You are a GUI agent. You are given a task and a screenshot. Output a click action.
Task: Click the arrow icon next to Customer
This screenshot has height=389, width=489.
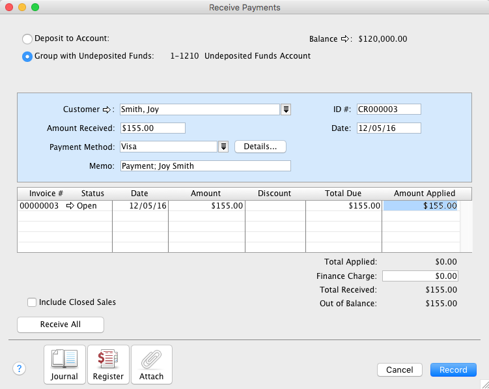(107, 109)
